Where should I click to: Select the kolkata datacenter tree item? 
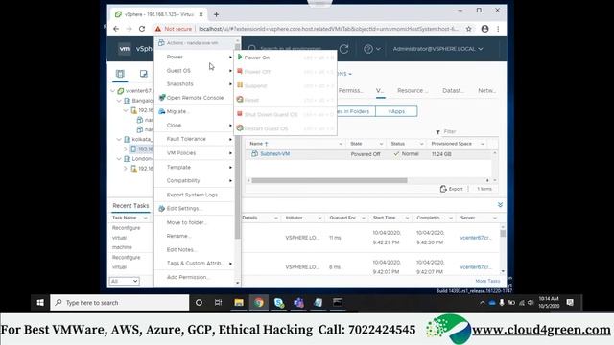click(139, 139)
